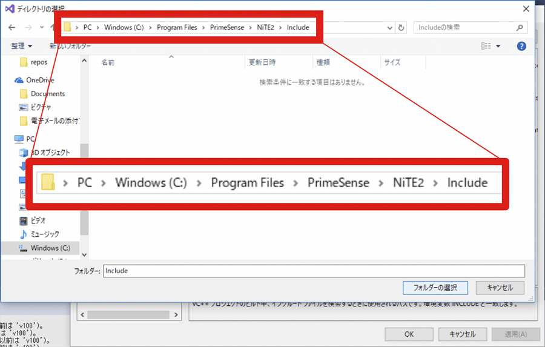Click OK in the background properties window
This screenshot has height=347, width=545.
pyautogui.click(x=409, y=334)
